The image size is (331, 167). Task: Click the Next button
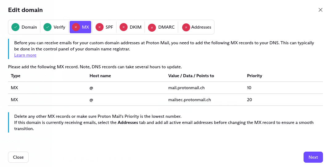313,157
